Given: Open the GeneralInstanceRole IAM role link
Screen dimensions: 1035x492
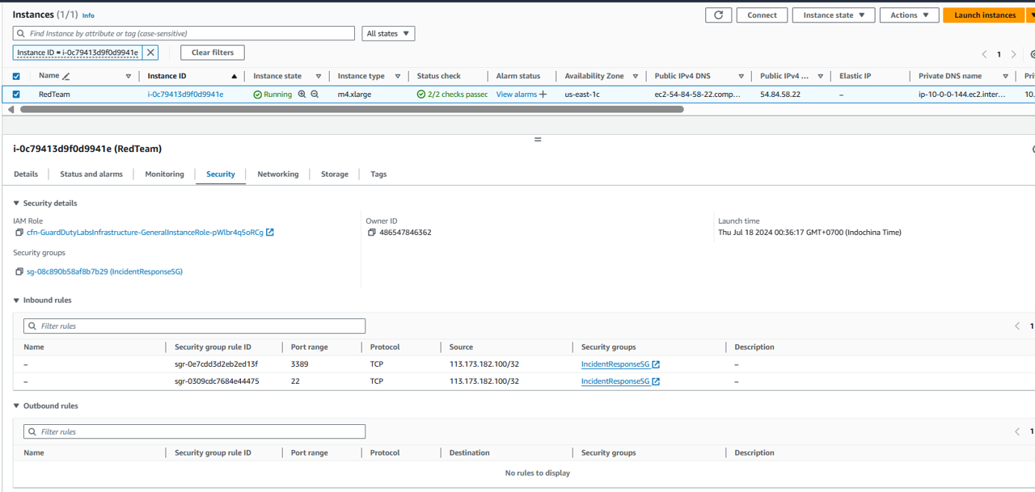Looking at the screenshot, I should pyautogui.click(x=146, y=233).
